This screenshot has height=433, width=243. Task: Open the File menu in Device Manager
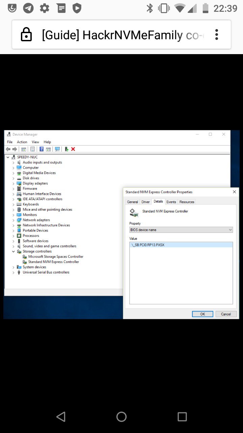coord(10,142)
